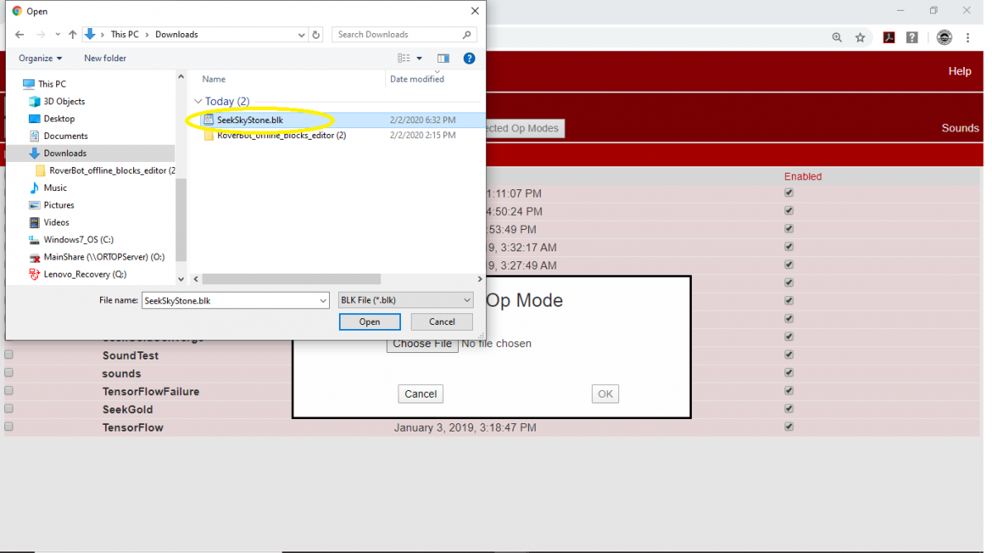Click Cancel in the Op Mode popup

(421, 394)
